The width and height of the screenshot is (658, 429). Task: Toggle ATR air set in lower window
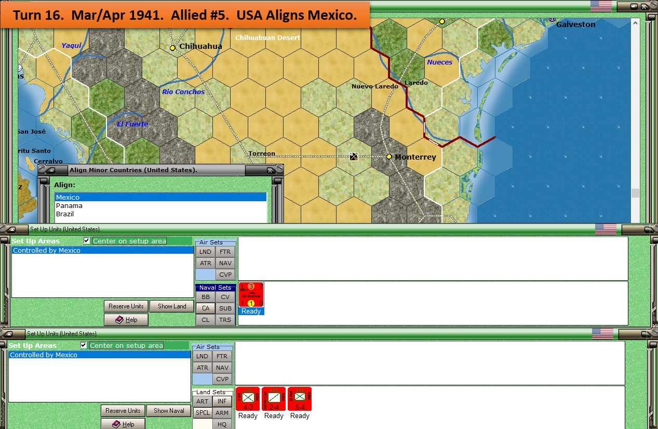coord(203,368)
